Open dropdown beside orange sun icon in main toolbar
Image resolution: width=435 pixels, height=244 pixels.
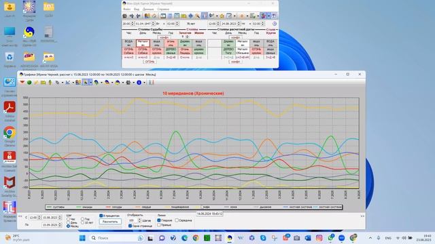(x=247, y=16)
